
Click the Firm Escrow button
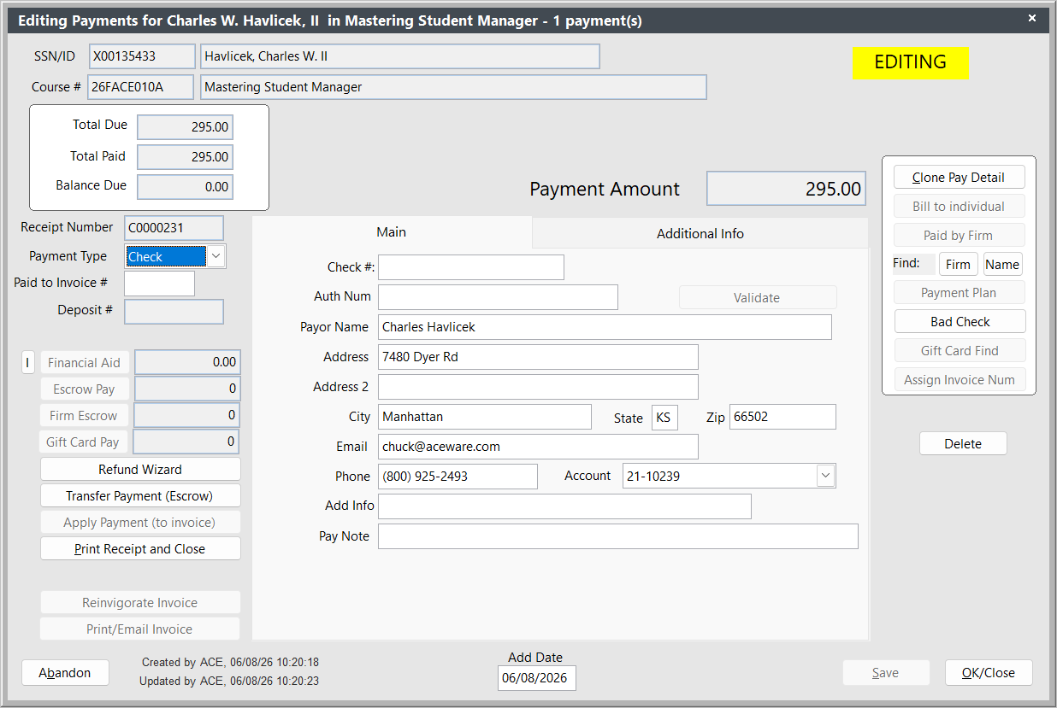(83, 416)
